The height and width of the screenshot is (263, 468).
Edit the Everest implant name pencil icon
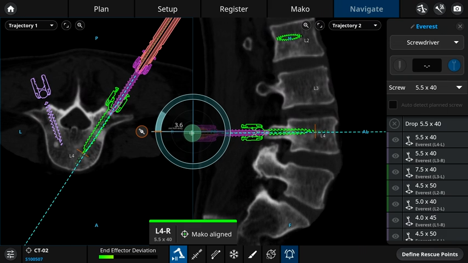point(413,26)
